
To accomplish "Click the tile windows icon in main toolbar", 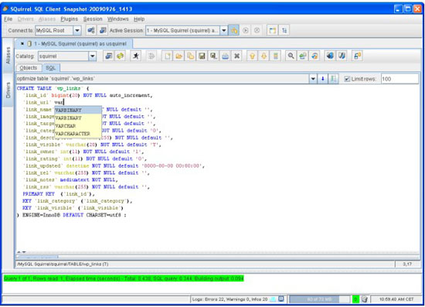I will click(272, 30).
